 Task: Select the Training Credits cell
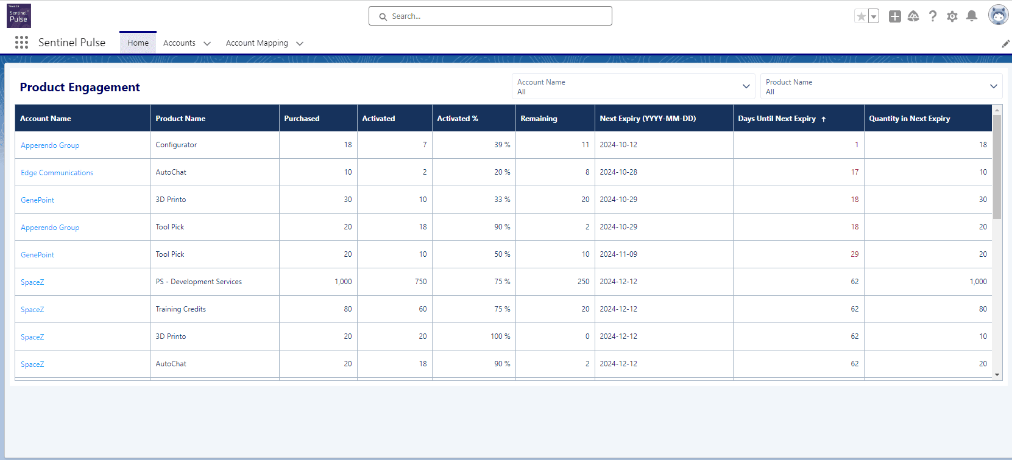[215, 309]
